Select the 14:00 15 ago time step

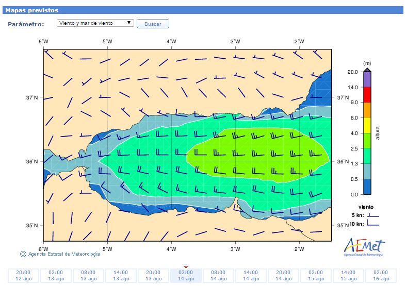pos(348,276)
